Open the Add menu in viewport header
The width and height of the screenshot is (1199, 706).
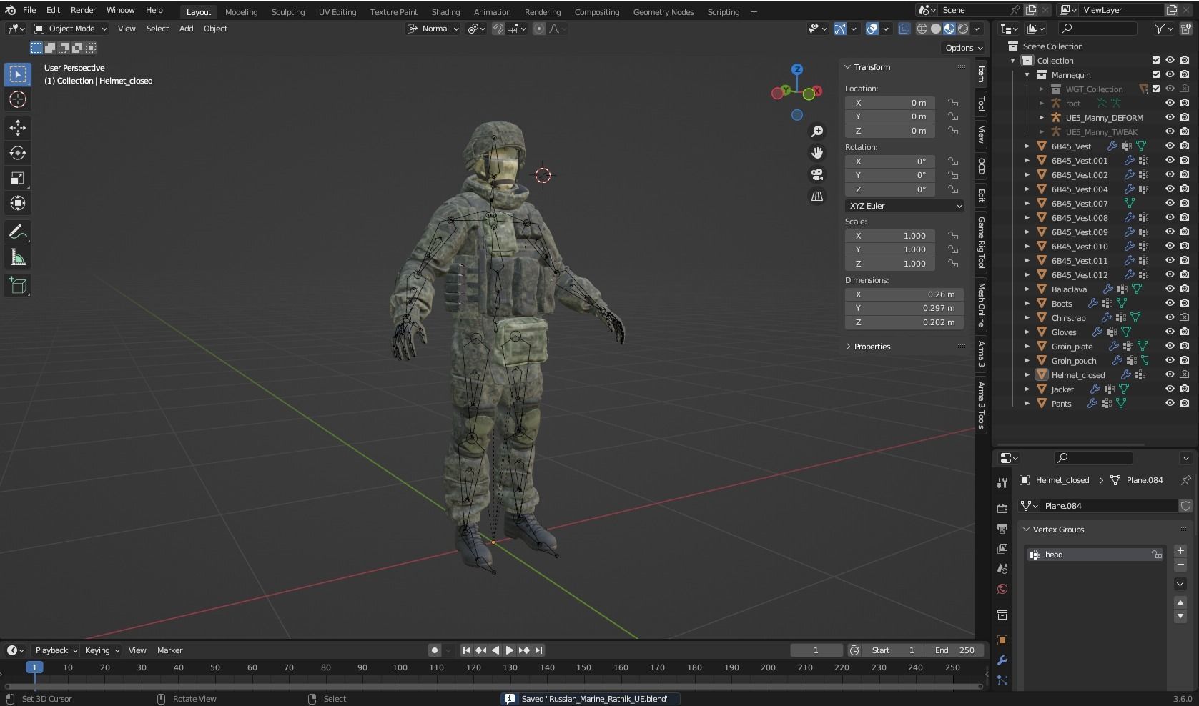pyautogui.click(x=186, y=29)
